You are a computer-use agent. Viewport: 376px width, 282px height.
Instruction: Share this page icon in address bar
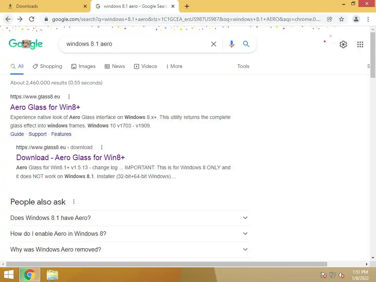pos(329,19)
